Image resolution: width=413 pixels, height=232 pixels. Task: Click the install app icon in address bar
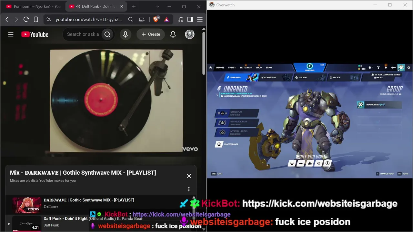pos(142,19)
